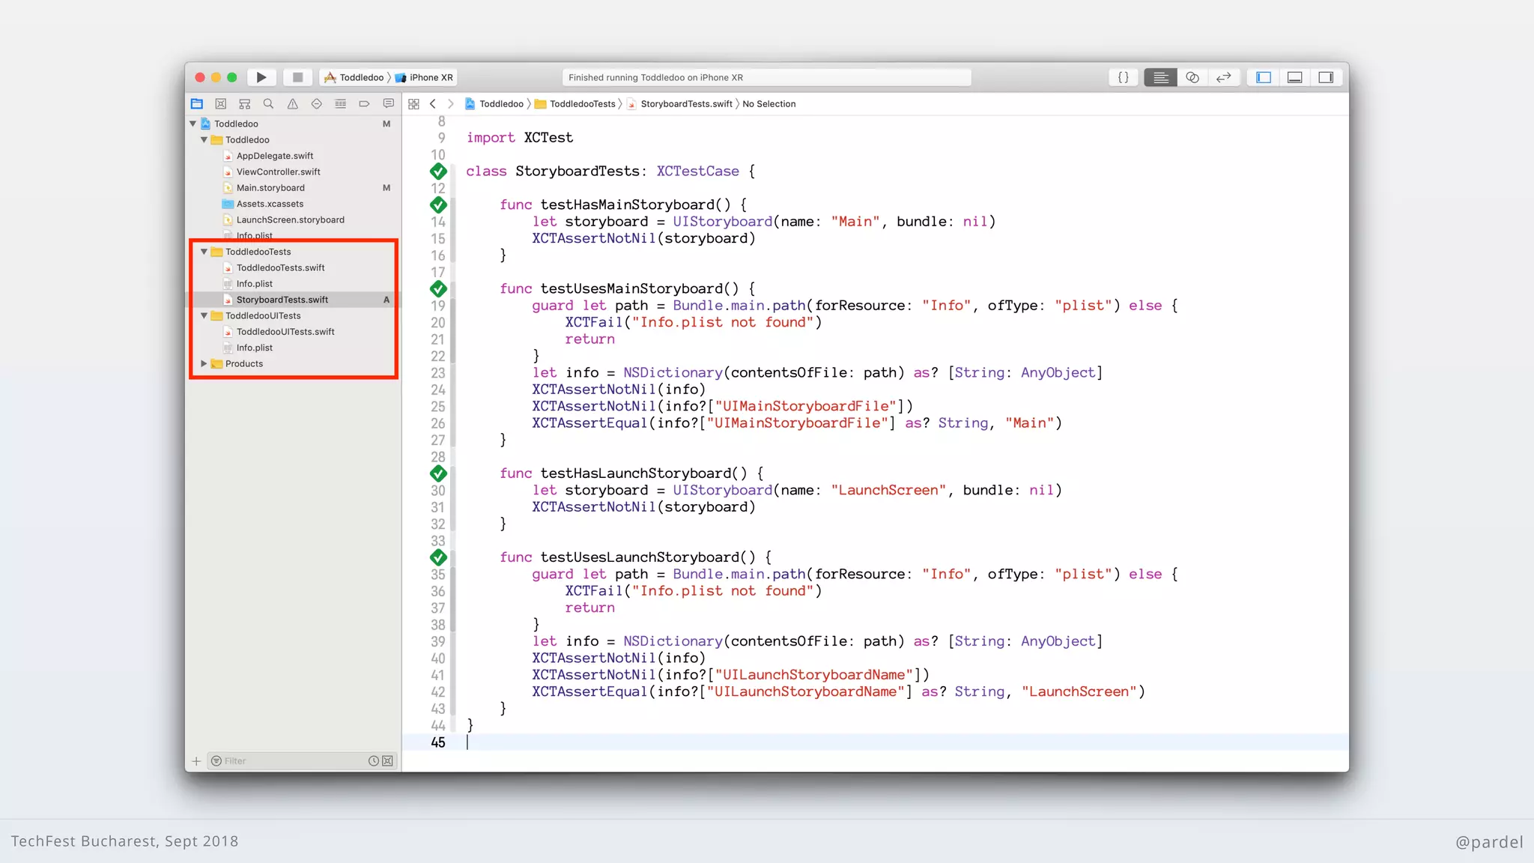Open the Test navigator diamond icon
The width and height of the screenshot is (1534, 863).
pos(316,104)
